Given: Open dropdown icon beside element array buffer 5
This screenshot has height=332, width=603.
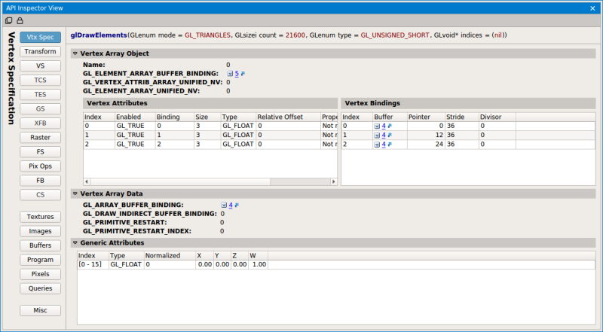Looking at the screenshot, I should click(230, 74).
